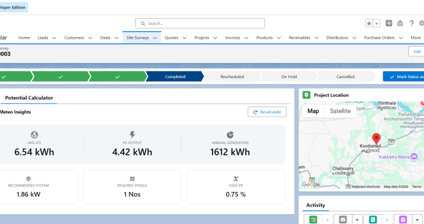Viewport: 424px width, 224px height.
Task: Open the Trailhead guidance icon
Action: pyautogui.click(x=400, y=23)
